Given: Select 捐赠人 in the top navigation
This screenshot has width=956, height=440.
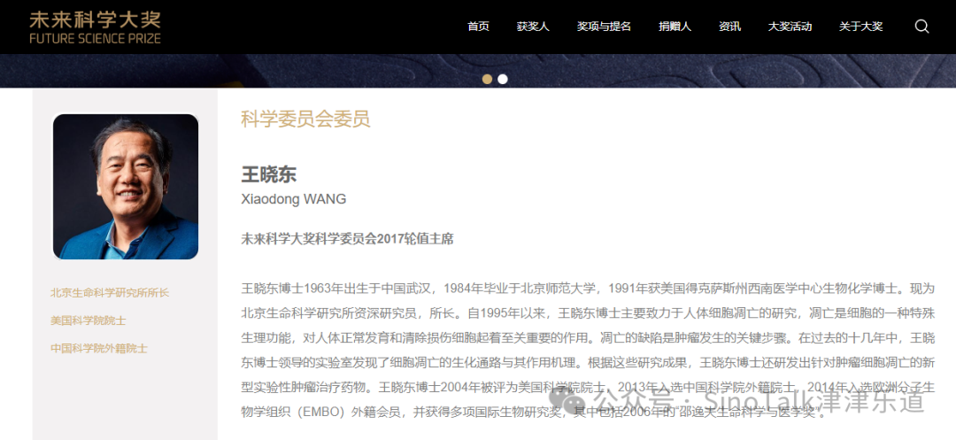Looking at the screenshot, I should coord(675,27).
